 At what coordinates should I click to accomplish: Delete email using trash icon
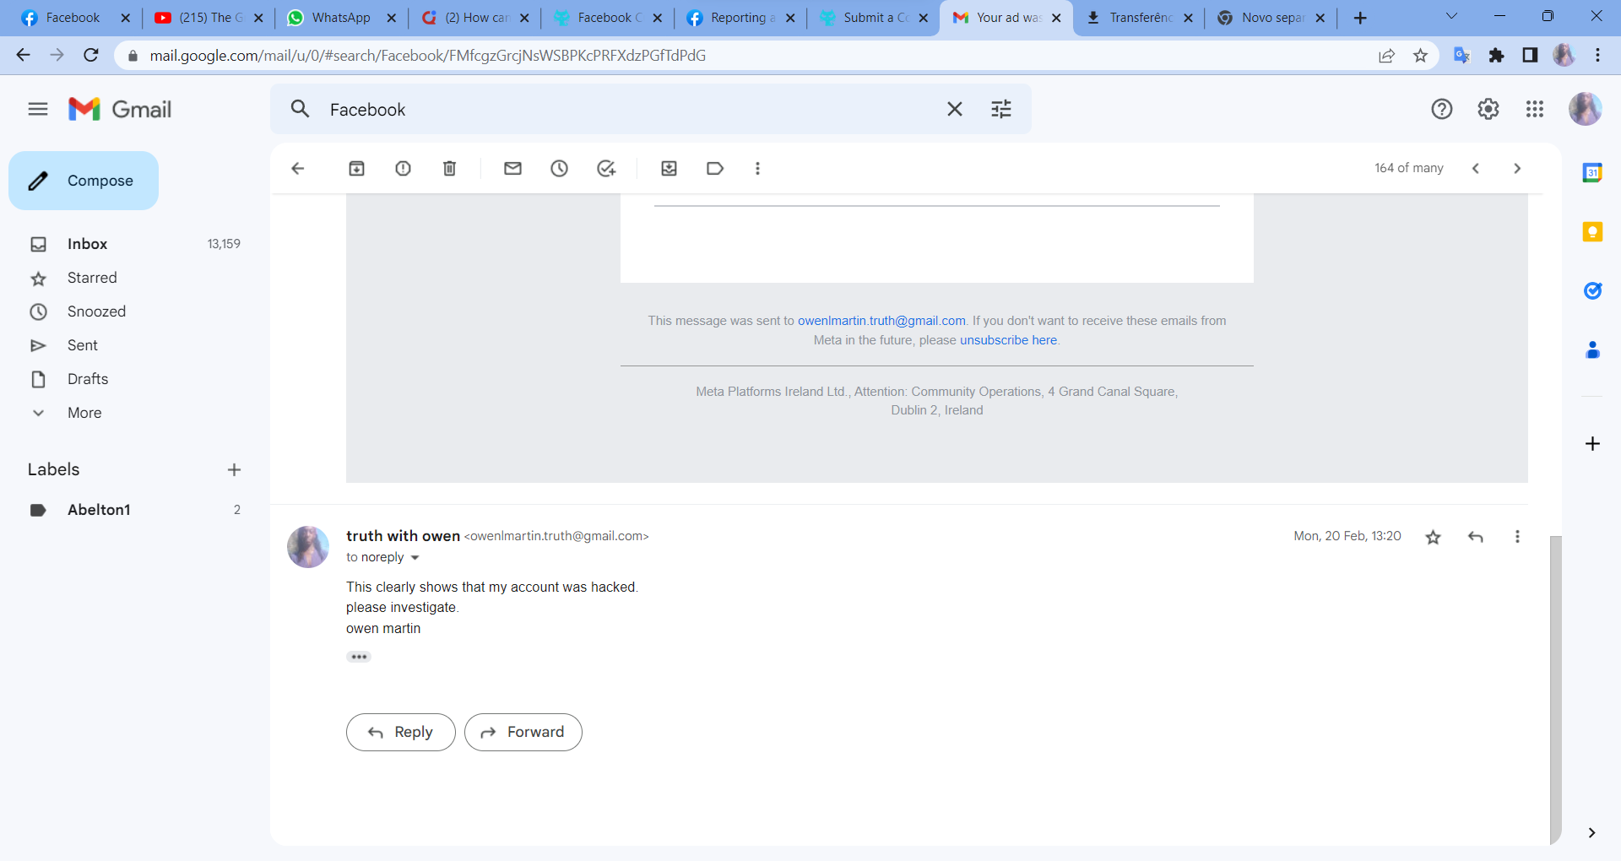[x=449, y=169]
